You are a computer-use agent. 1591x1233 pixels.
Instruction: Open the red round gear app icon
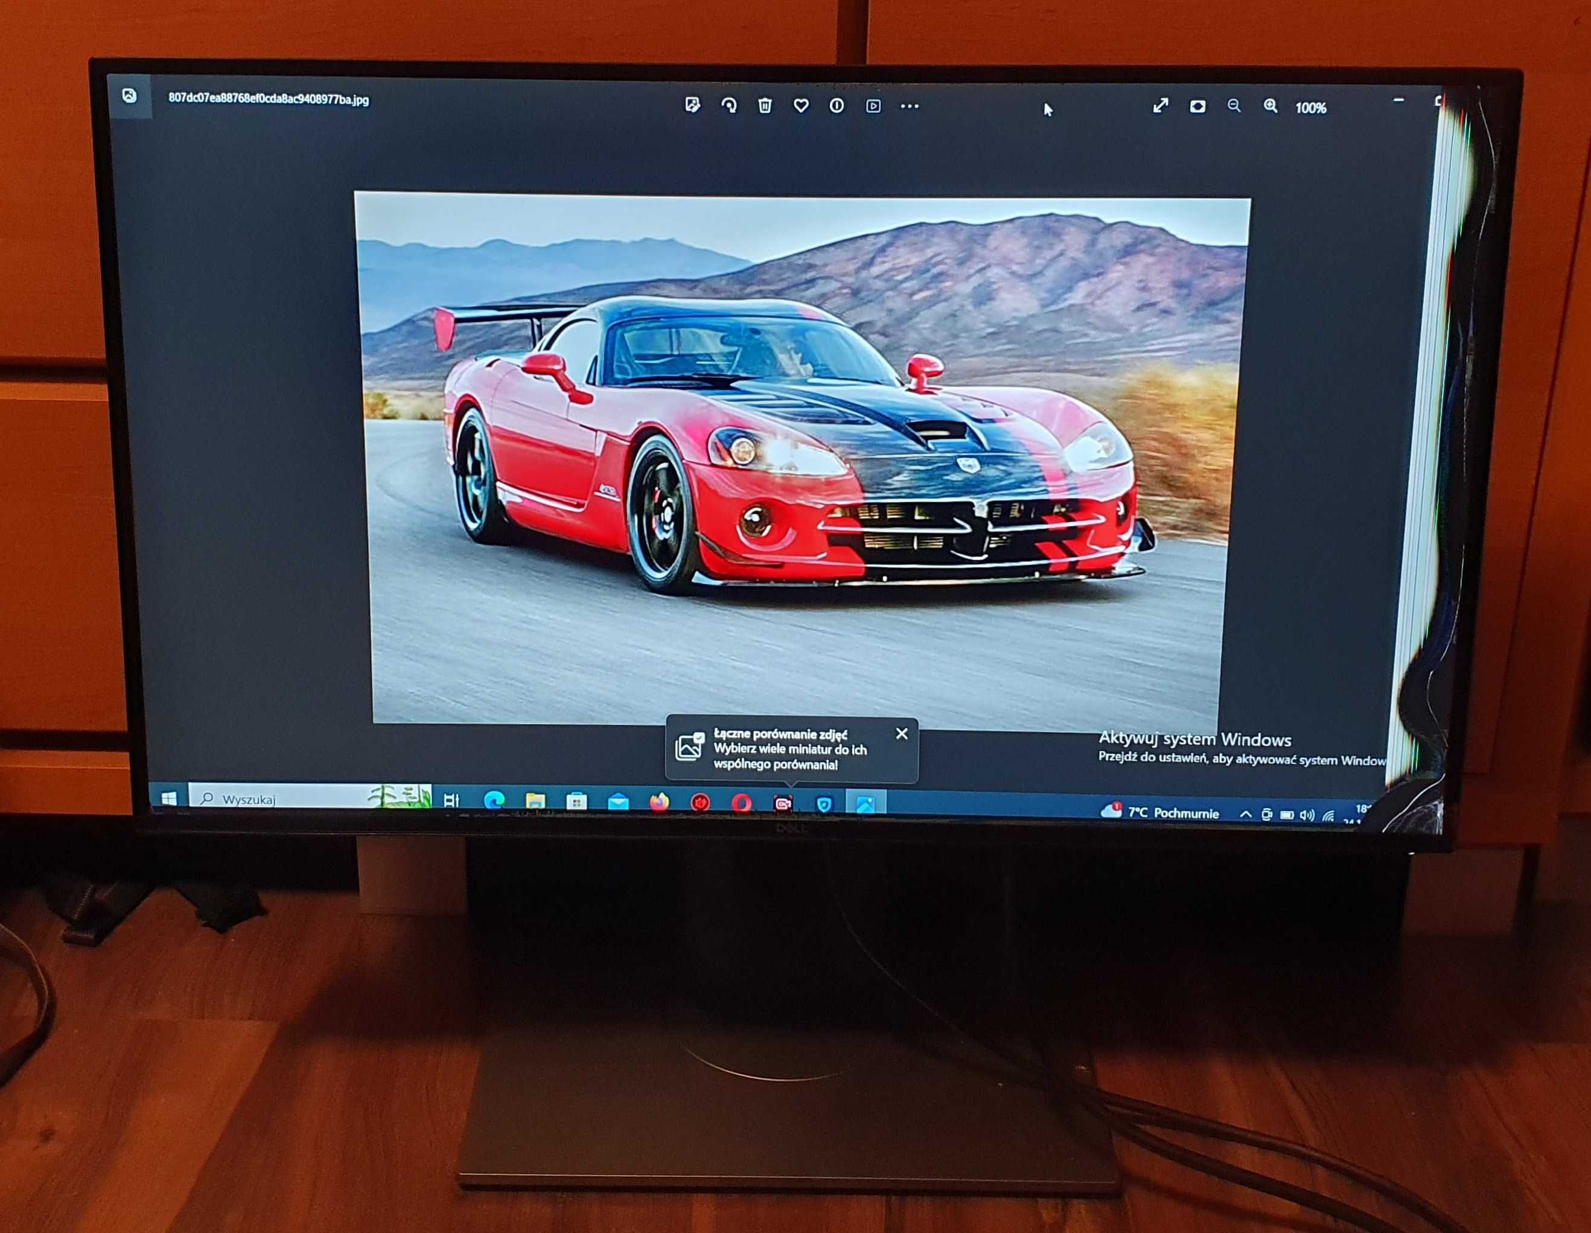(701, 803)
